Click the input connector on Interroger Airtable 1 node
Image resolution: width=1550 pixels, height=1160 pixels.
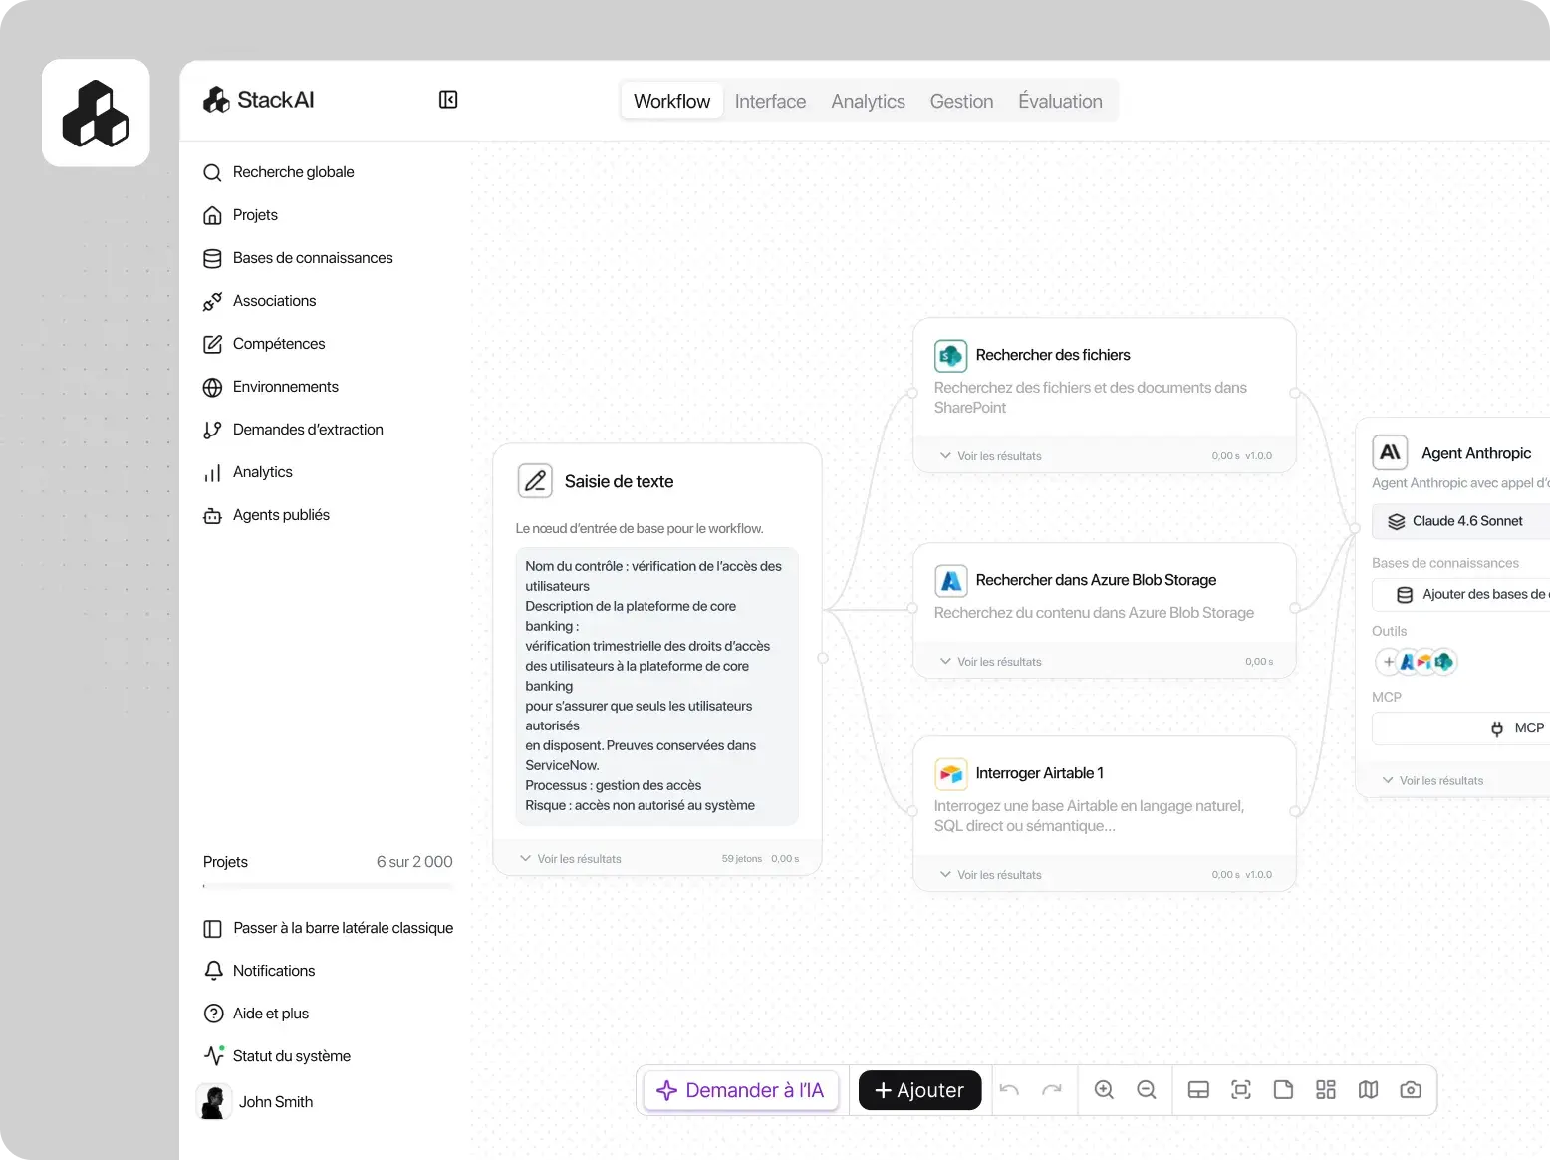pyautogui.click(x=912, y=812)
